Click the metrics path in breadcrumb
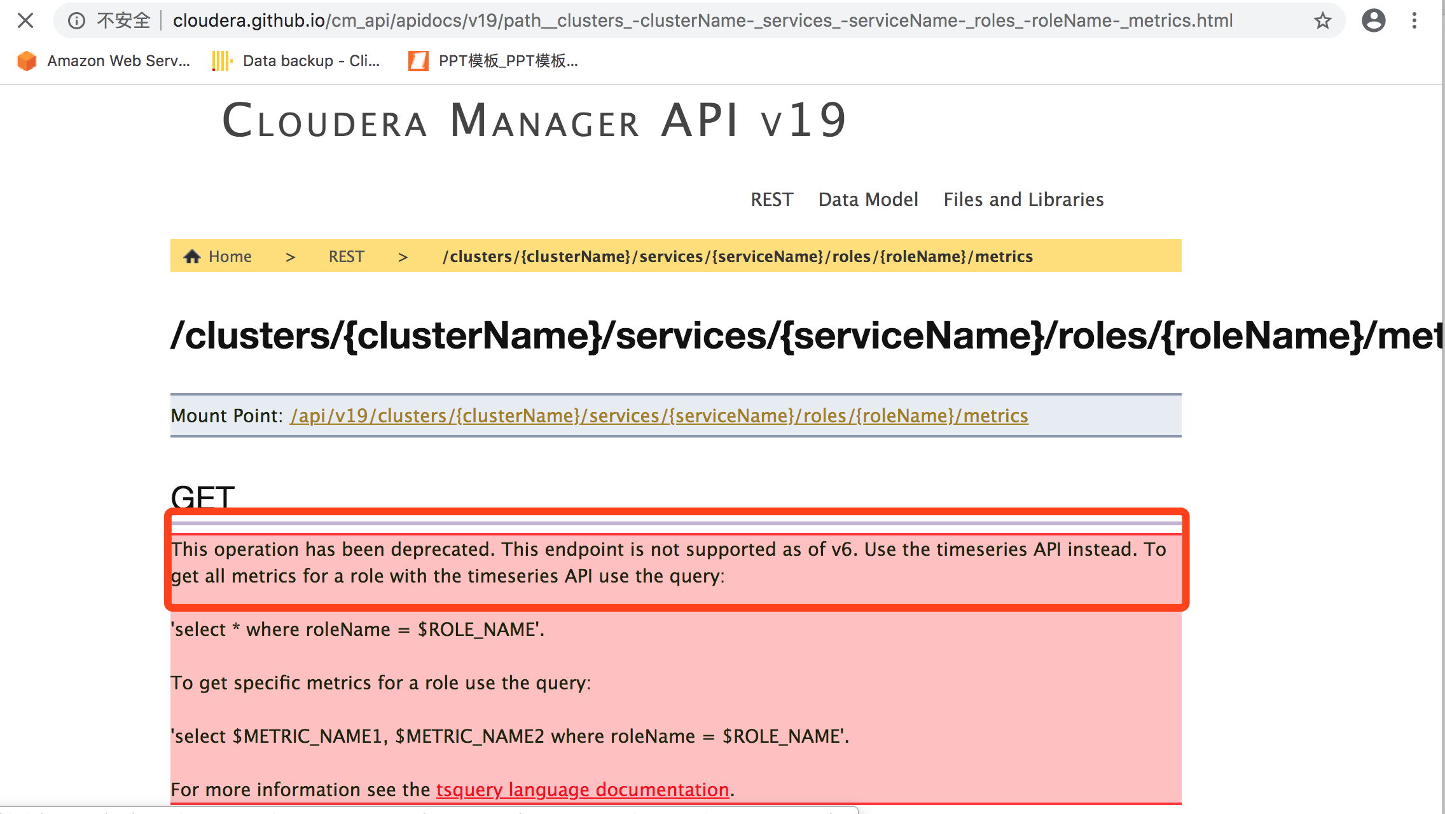This screenshot has width=1445, height=814. (x=738, y=256)
